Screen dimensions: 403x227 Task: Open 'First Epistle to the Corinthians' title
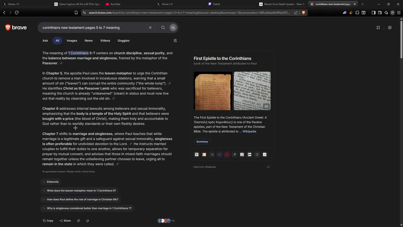click(x=222, y=58)
